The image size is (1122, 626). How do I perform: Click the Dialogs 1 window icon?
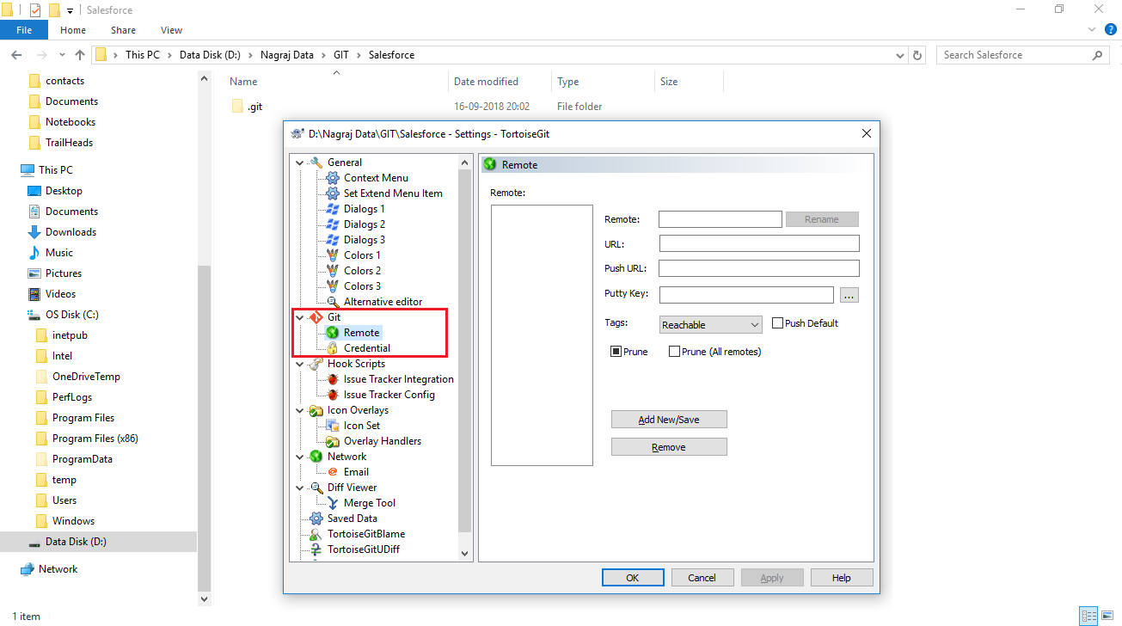pyautogui.click(x=332, y=209)
